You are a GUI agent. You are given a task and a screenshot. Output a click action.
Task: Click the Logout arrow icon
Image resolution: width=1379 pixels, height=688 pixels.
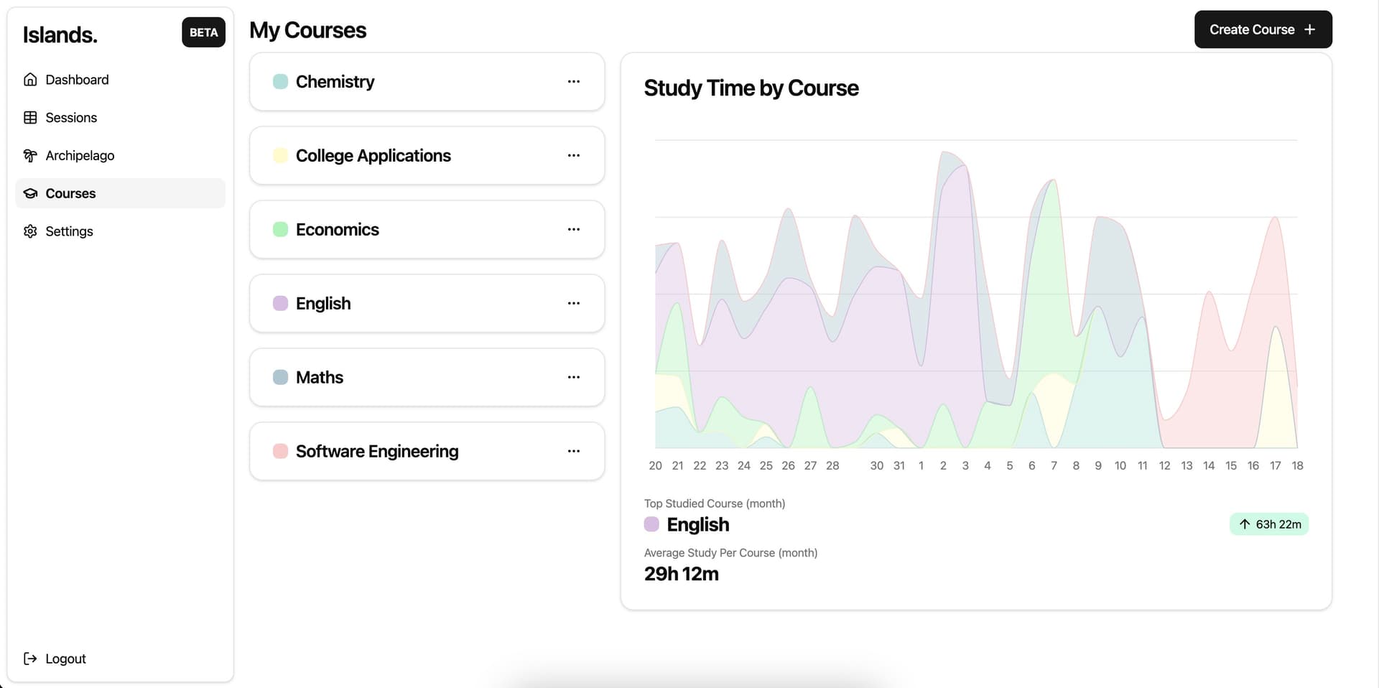[x=30, y=659]
